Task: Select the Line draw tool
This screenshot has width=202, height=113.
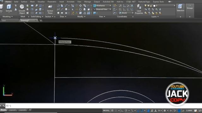Action: point(62,9)
